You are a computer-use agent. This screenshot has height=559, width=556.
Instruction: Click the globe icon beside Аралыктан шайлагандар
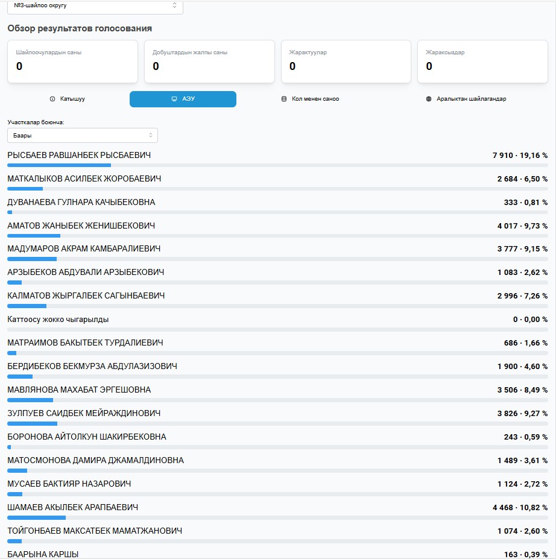pyautogui.click(x=429, y=99)
